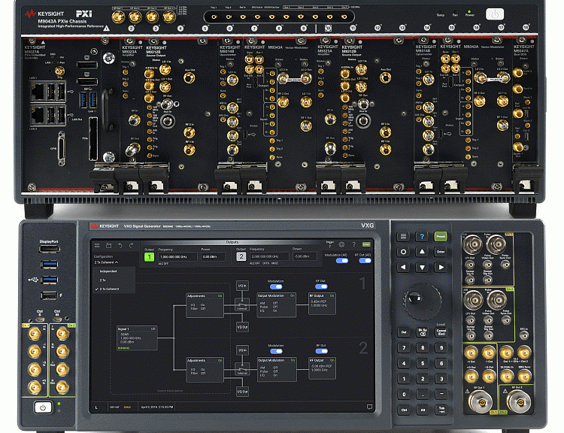Click the green on-screen Preset button

(x=366, y=244)
